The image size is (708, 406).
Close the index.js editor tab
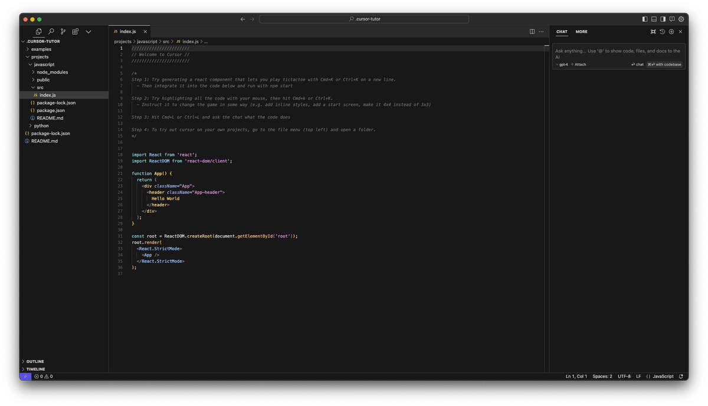(145, 31)
